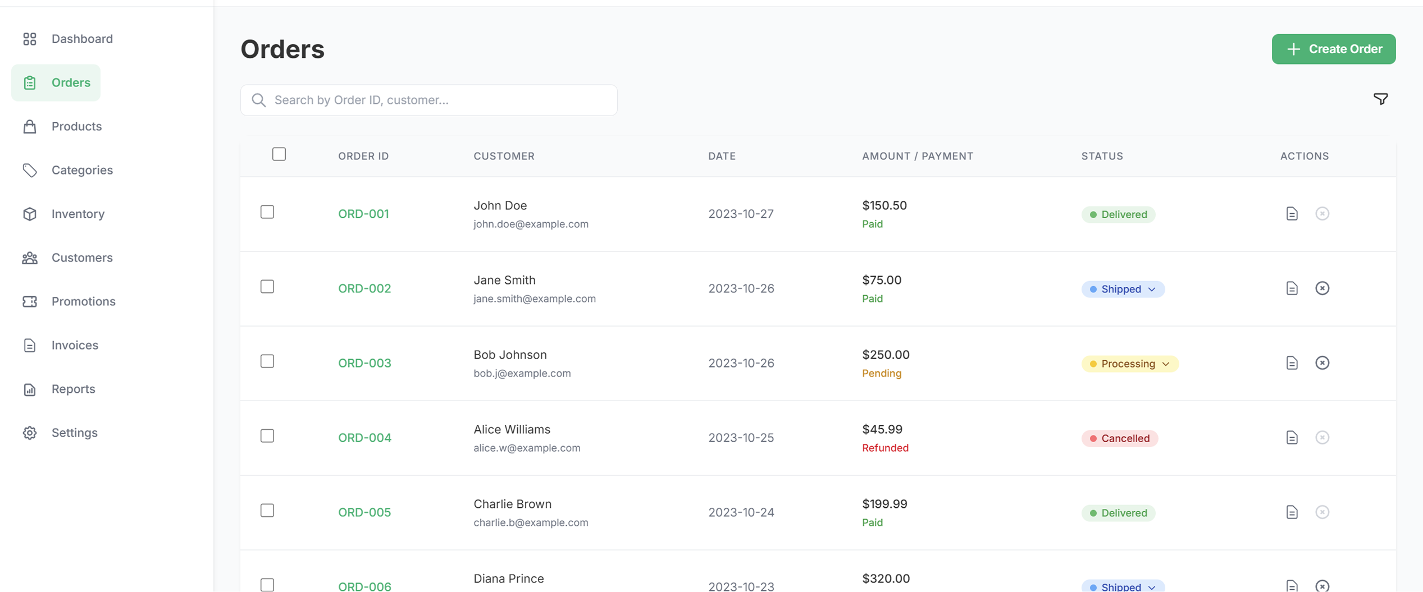
Task: Cancel order ORD-002 with the circle-x icon
Action: (x=1322, y=288)
